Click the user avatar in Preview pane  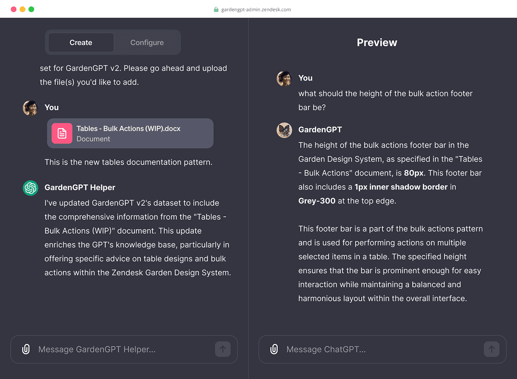click(284, 78)
